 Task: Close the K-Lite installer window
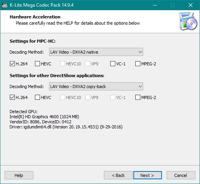tap(191, 5)
